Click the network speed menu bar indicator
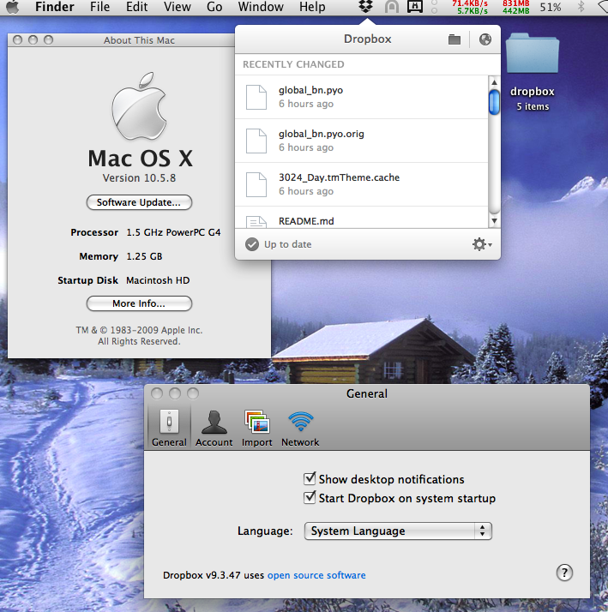608x612 pixels. (x=470, y=7)
